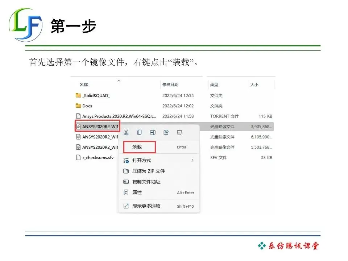Click the Rename icon in context menu
This screenshot has height=261, width=348.
click(153, 133)
